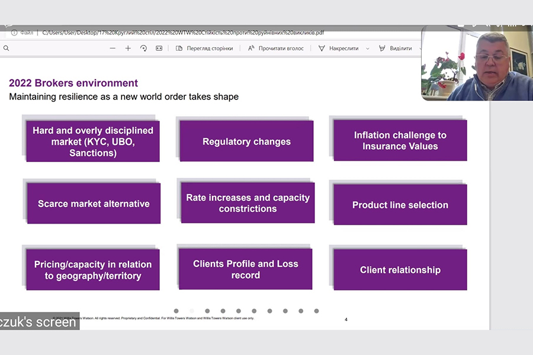
Task: Expand the Накреслити dropdown arrow
Action: (367, 49)
